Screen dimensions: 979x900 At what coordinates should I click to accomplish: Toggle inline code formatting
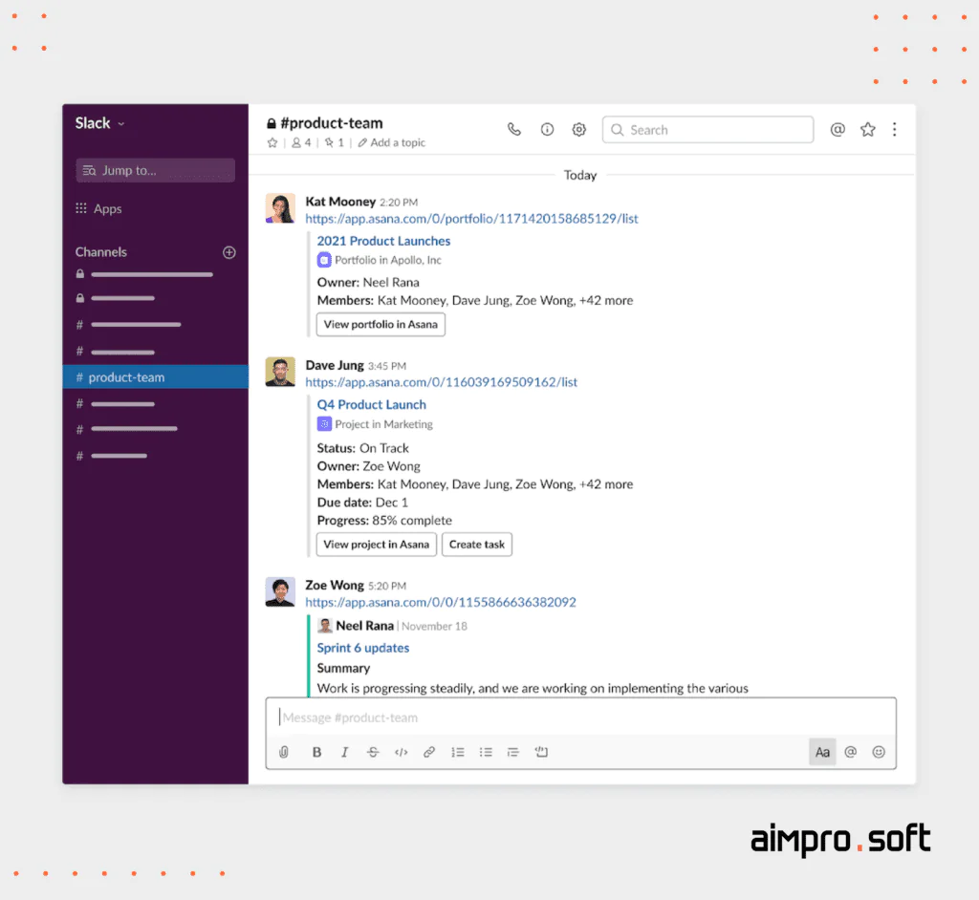point(401,752)
